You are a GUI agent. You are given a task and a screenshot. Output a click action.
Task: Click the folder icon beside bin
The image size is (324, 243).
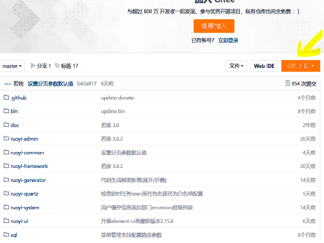coord(7,111)
